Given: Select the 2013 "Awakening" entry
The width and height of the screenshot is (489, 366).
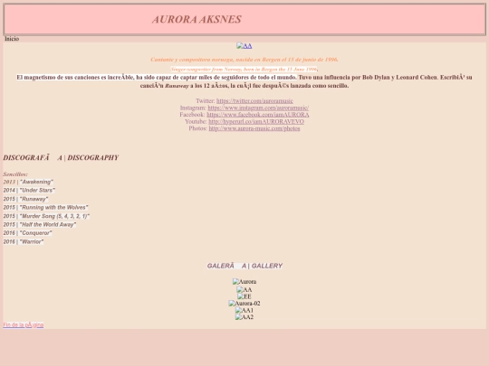Looking at the screenshot, I should point(28,182).
